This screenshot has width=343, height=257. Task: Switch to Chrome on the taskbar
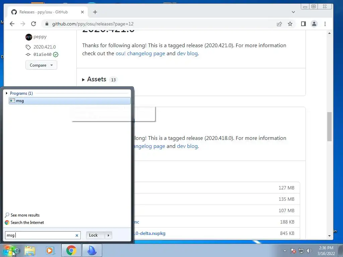tap(71, 250)
